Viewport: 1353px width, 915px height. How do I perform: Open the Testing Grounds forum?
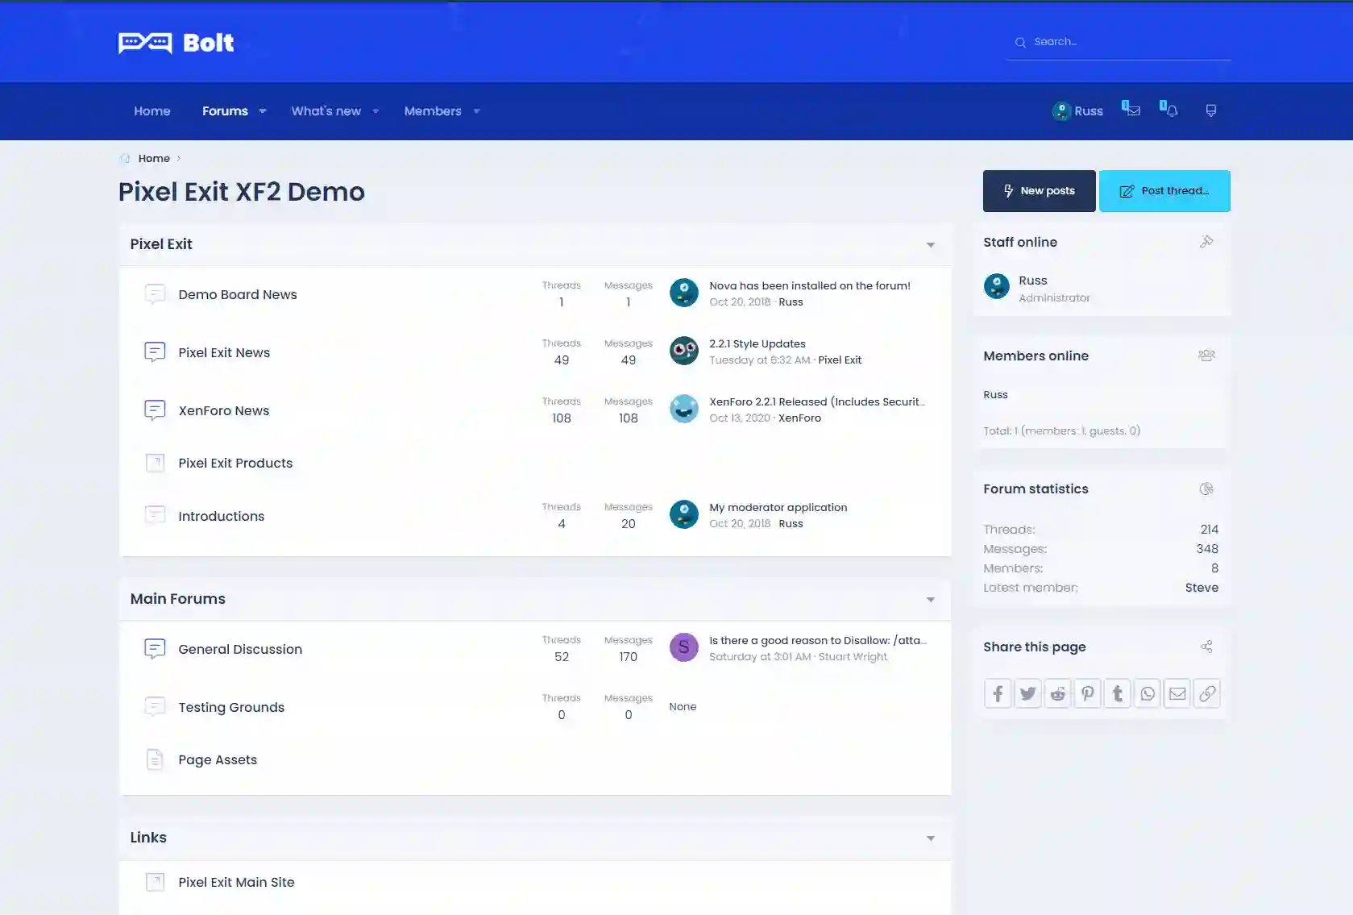click(x=231, y=707)
